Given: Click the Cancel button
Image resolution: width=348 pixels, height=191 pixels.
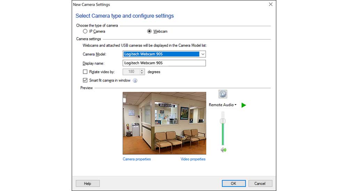Looking at the screenshot, I should coord(260,183).
